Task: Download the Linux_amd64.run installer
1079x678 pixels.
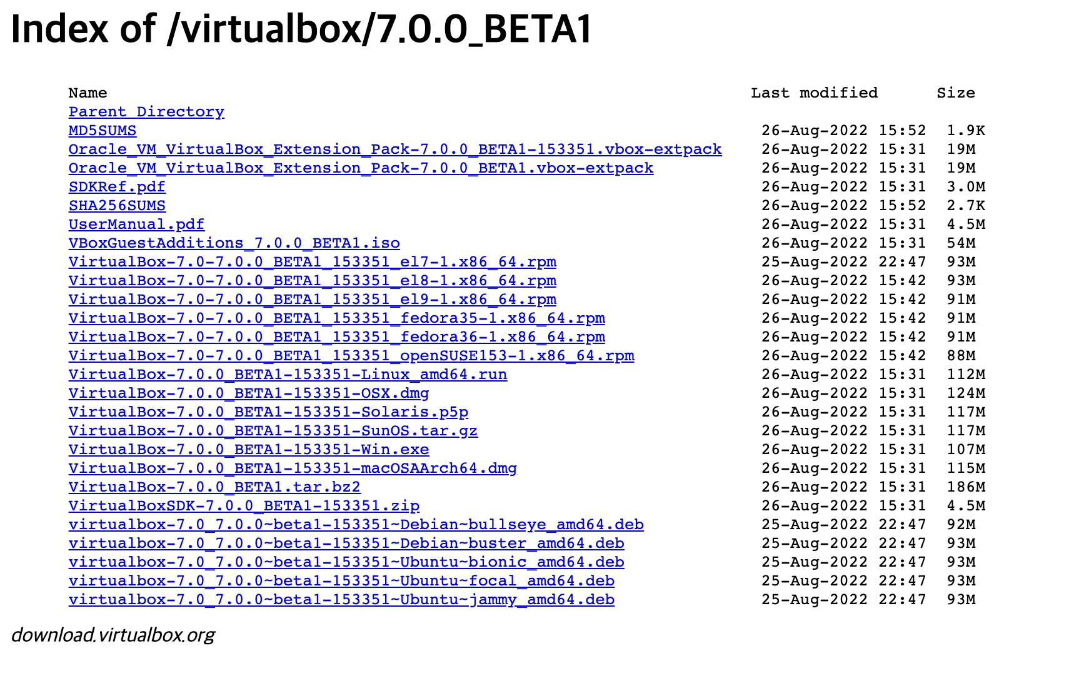Action: click(x=288, y=375)
